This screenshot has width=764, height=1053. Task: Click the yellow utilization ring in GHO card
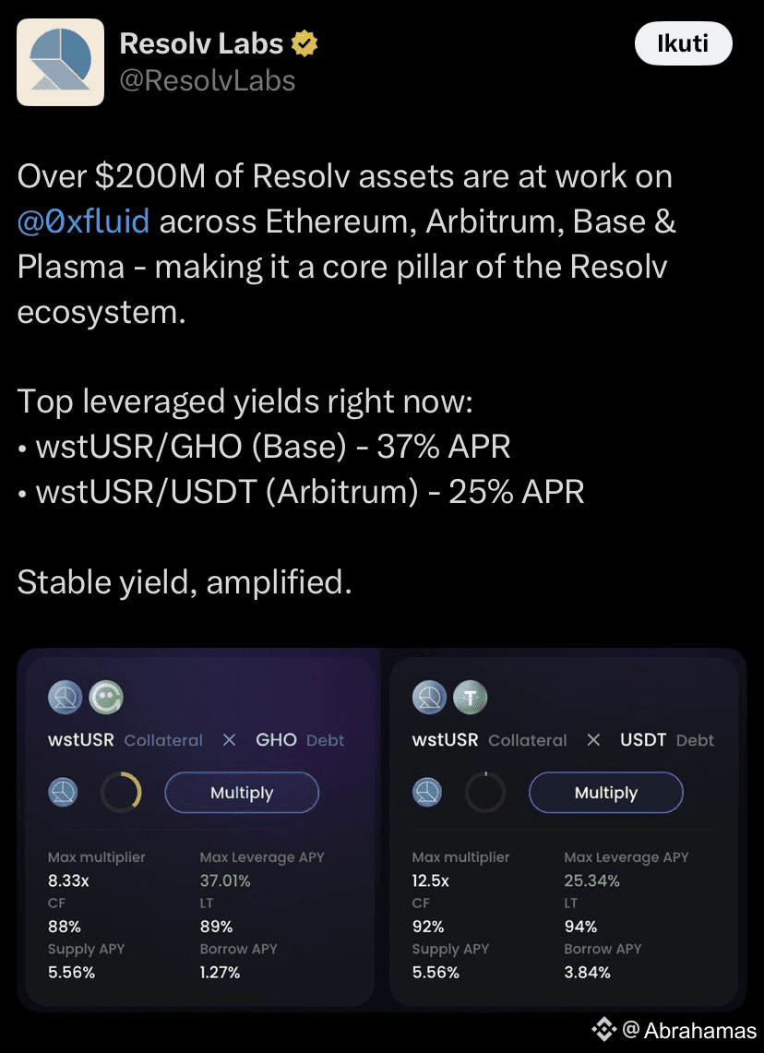(121, 793)
